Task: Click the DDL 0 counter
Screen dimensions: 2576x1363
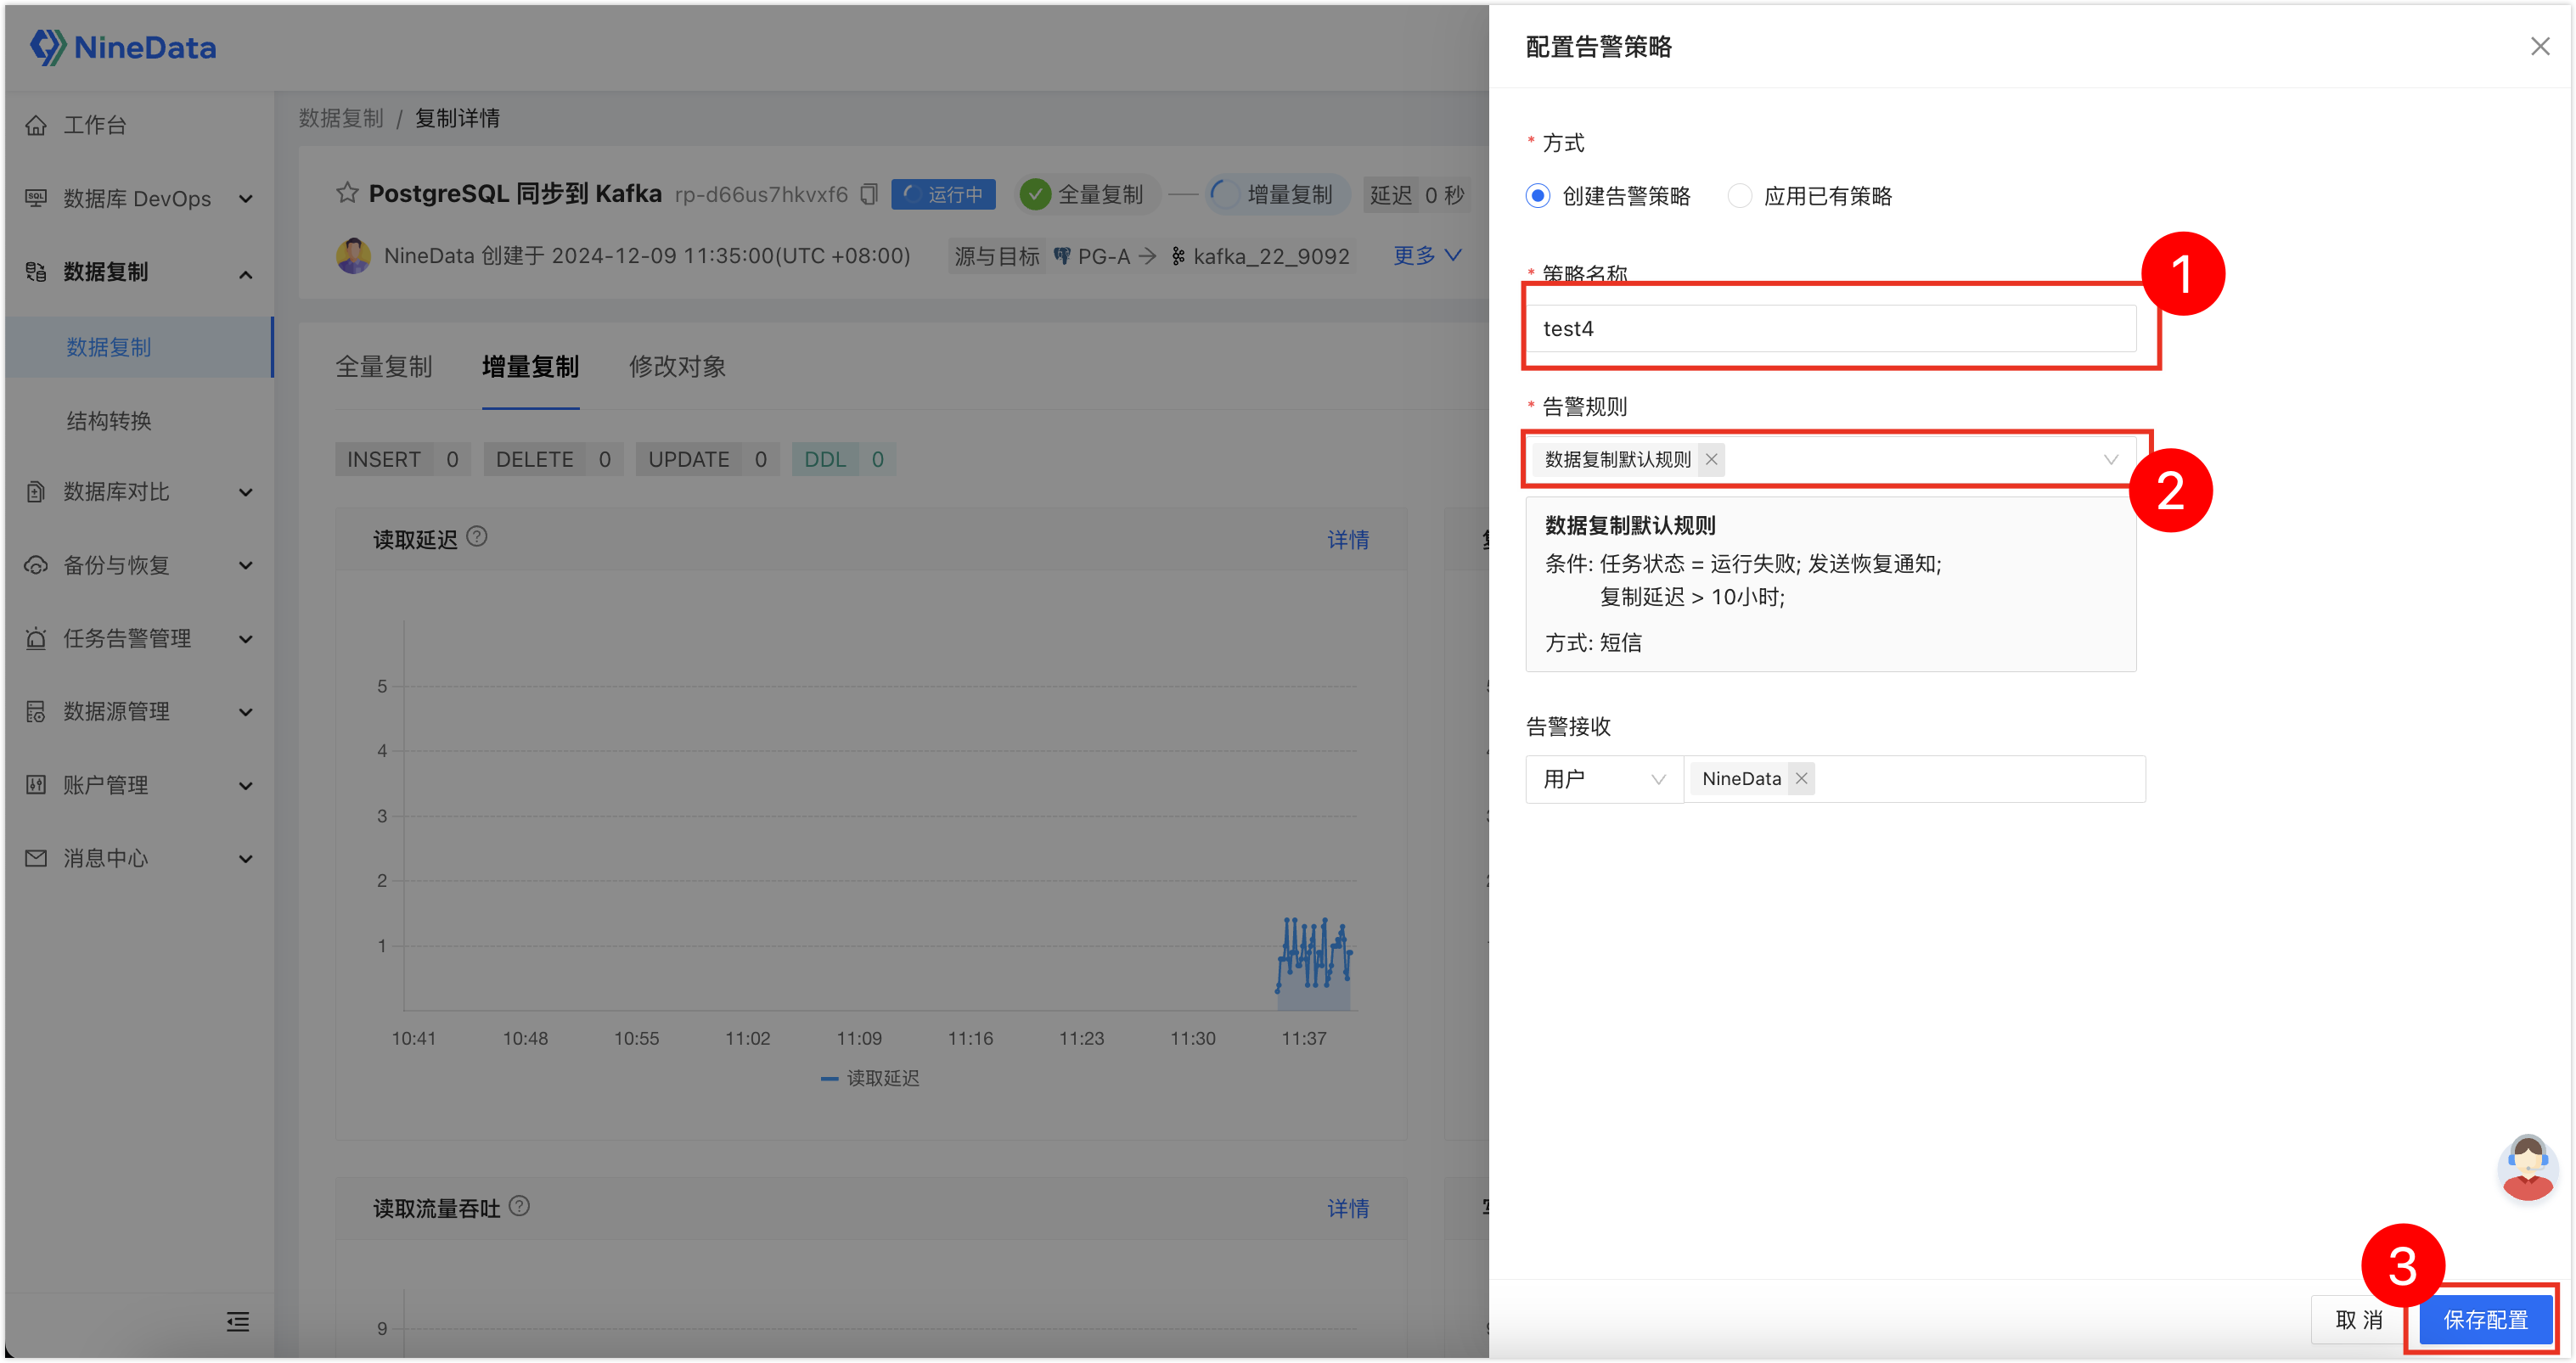Action: point(843,460)
